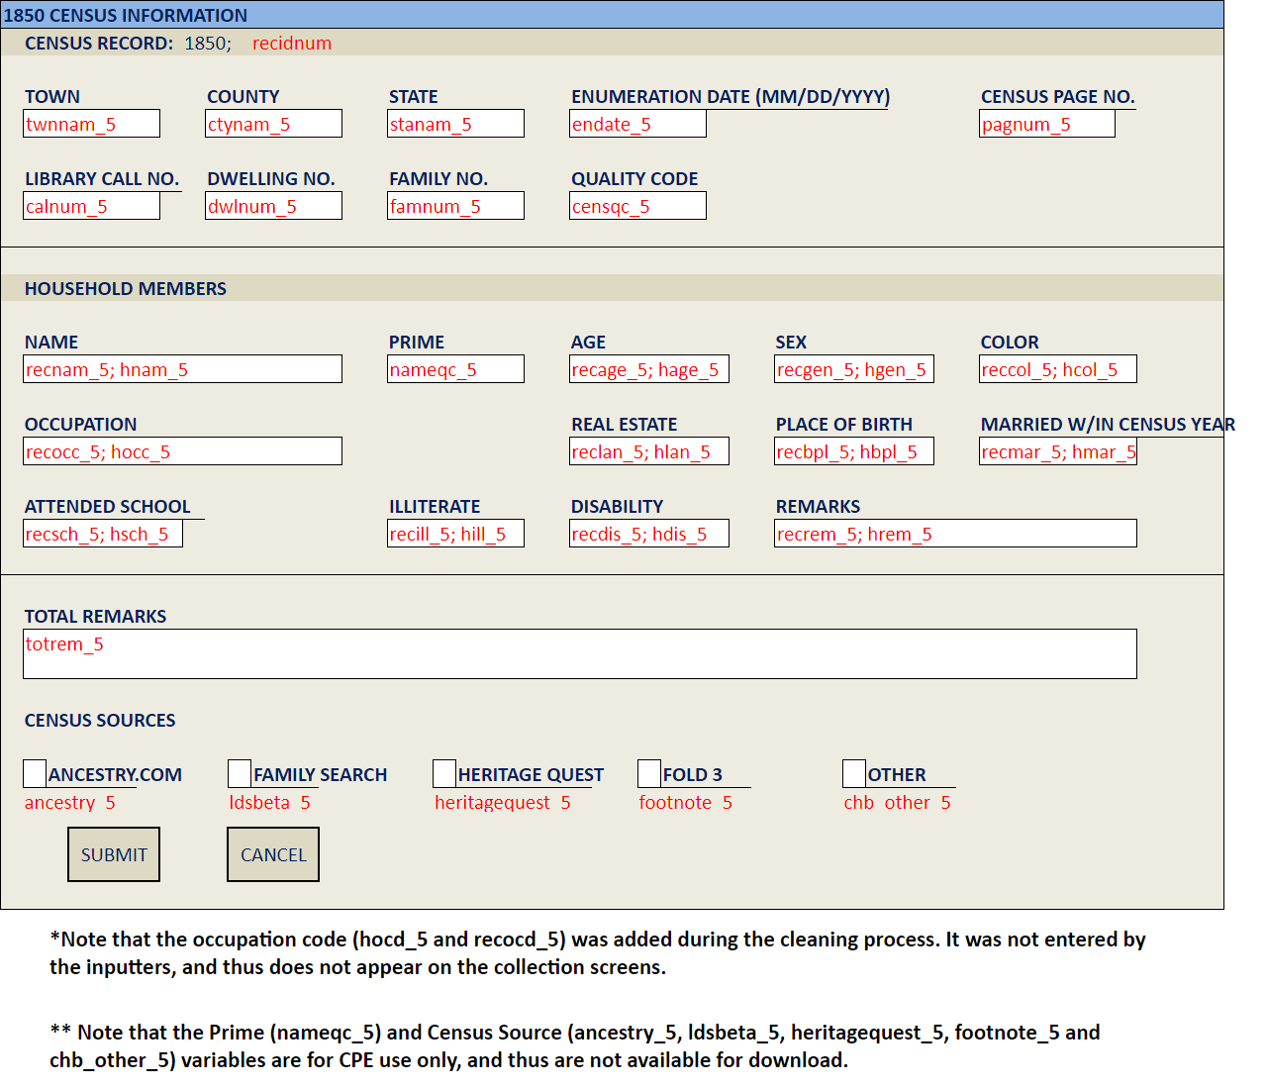Focus the household member Remarks field
Image resolution: width=1267 pixels, height=1089 pixels.
point(955,534)
